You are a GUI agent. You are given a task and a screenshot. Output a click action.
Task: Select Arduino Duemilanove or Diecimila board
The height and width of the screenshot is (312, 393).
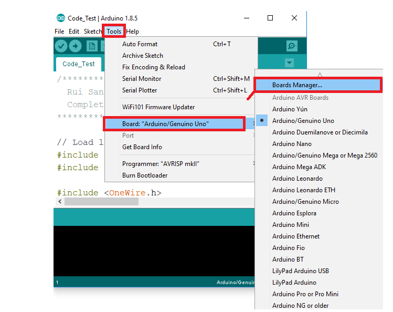click(319, 132)
